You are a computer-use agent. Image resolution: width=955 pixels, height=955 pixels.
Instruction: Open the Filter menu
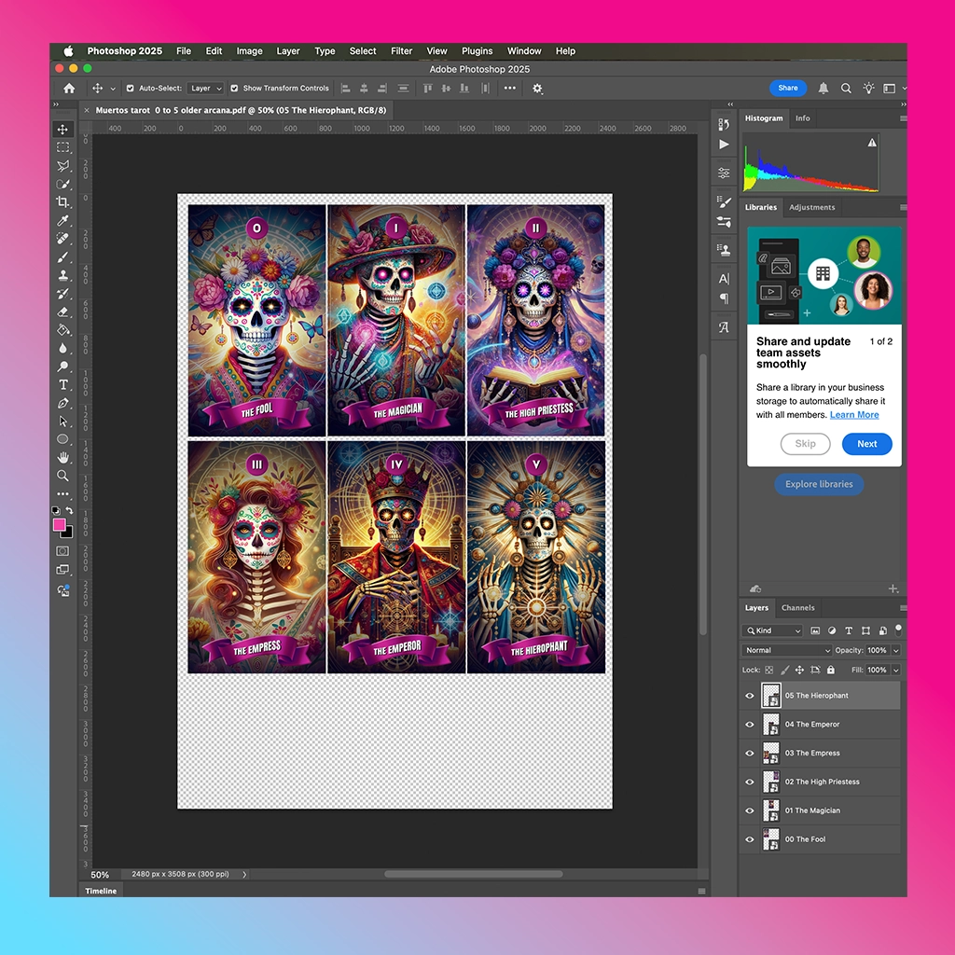click(401, 51)
